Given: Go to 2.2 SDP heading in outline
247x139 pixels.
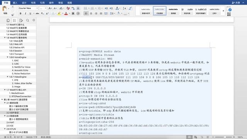Looking at the screenshot, I should tap(13, 113).
